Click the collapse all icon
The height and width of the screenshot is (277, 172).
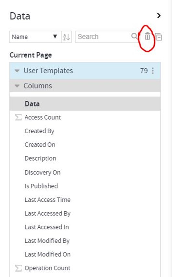pyautogui.click(x=159, y=37)
